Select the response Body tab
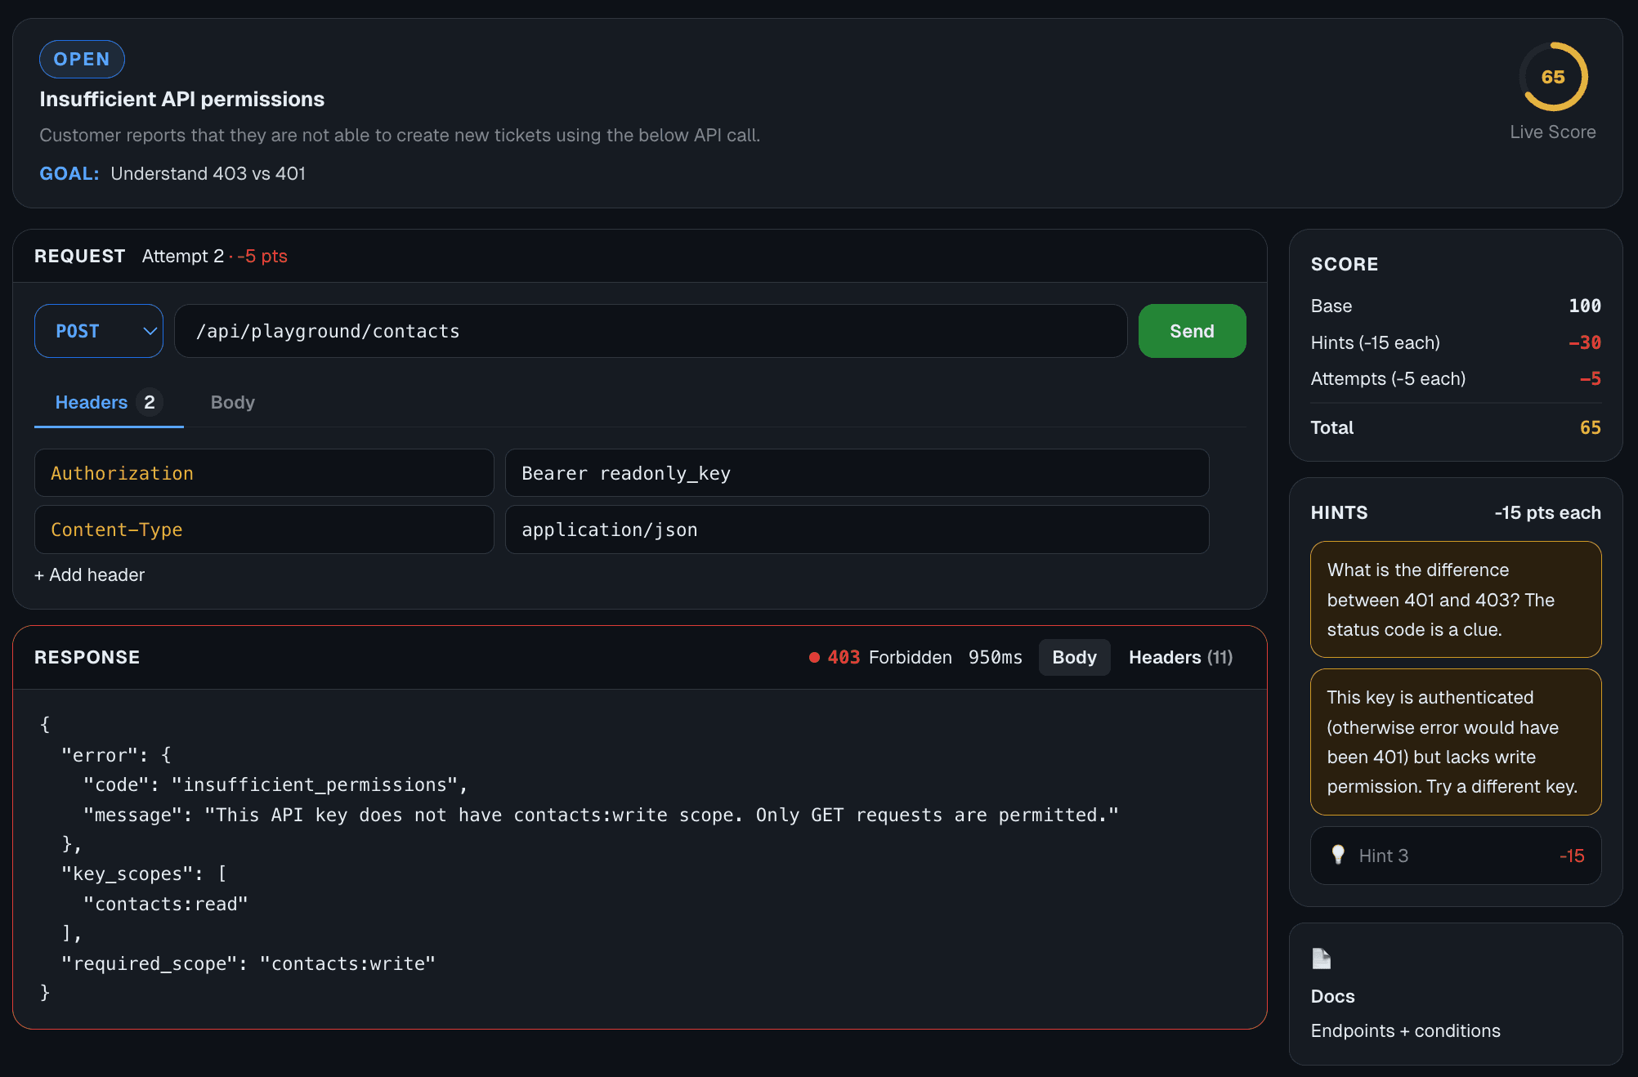The width and height of the screenshot is (1638, 1077). click(1074, 657)
